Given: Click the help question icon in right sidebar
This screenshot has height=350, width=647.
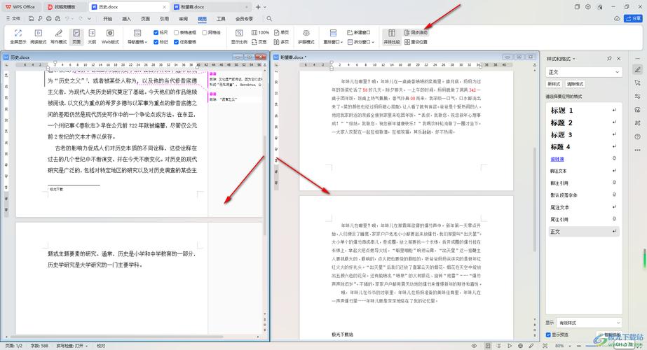Looking at the screenshot, I should [637, 136].
